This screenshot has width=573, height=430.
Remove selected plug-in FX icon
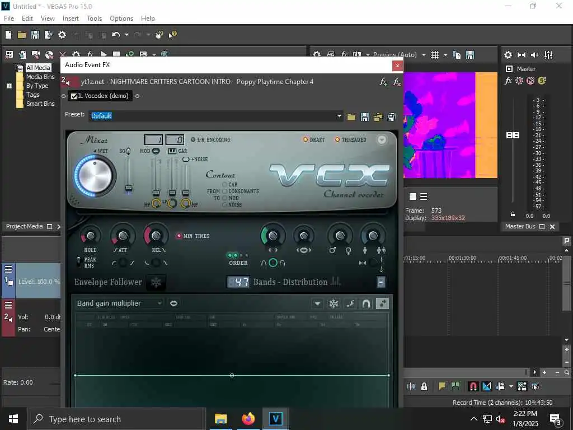(x=397, y=82)
